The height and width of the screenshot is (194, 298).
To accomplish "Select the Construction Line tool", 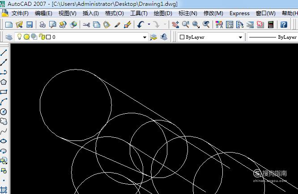I will point(4,62).
